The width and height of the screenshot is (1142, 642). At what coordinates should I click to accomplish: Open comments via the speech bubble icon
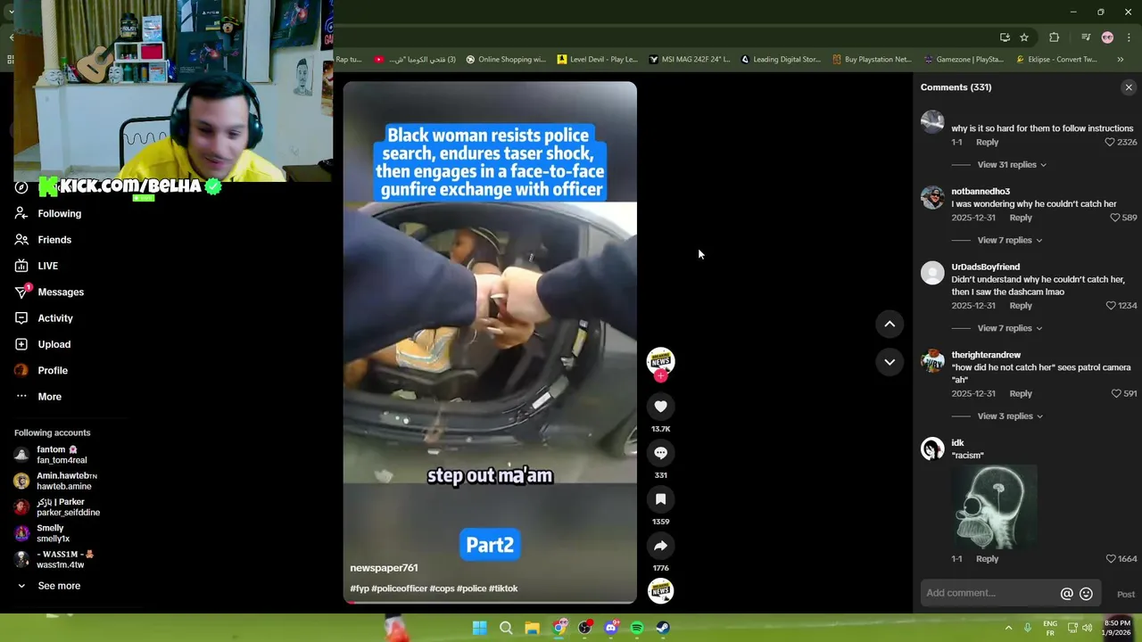click(x=660, y=453)
